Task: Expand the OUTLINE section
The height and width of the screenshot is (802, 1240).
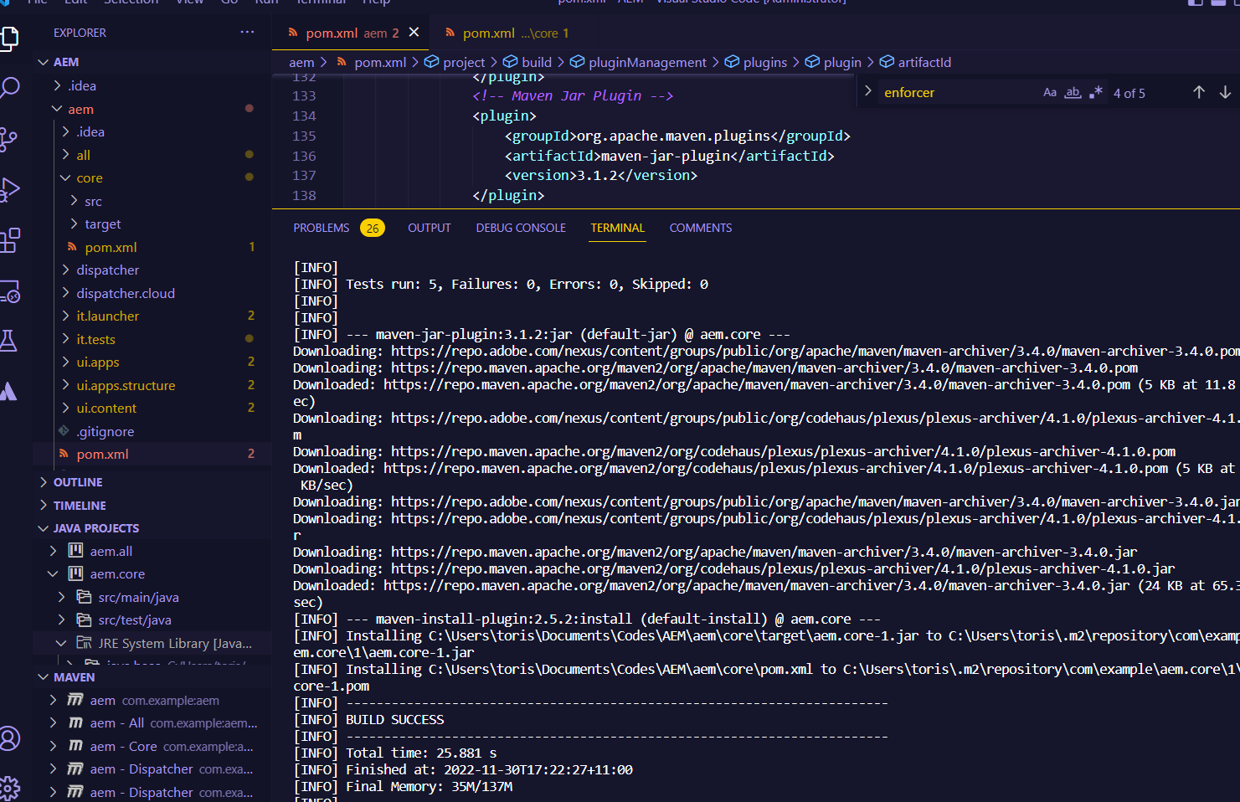Action: [x=77, y=482]
